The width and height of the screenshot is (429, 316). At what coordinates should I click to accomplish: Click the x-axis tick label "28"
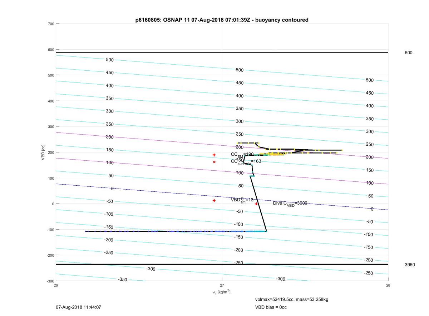tap(388, 285)
